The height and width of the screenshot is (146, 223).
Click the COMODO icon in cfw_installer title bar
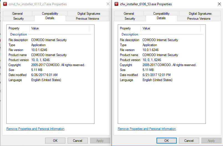click(116, 4)
